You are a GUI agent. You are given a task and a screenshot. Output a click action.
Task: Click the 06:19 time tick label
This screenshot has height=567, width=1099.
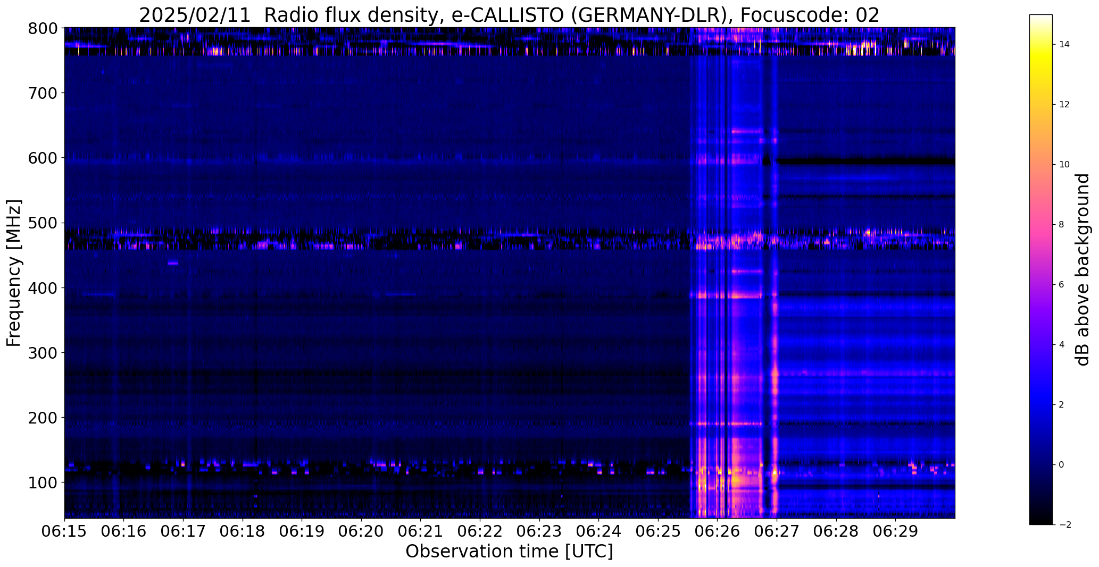click(302, 531)
